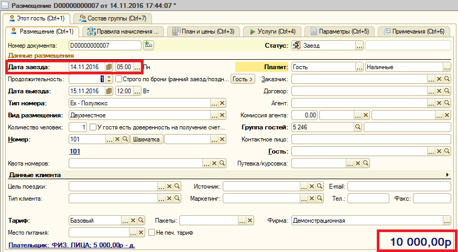Enable Не печ. тариф checkbox

[x=151, y=233]
